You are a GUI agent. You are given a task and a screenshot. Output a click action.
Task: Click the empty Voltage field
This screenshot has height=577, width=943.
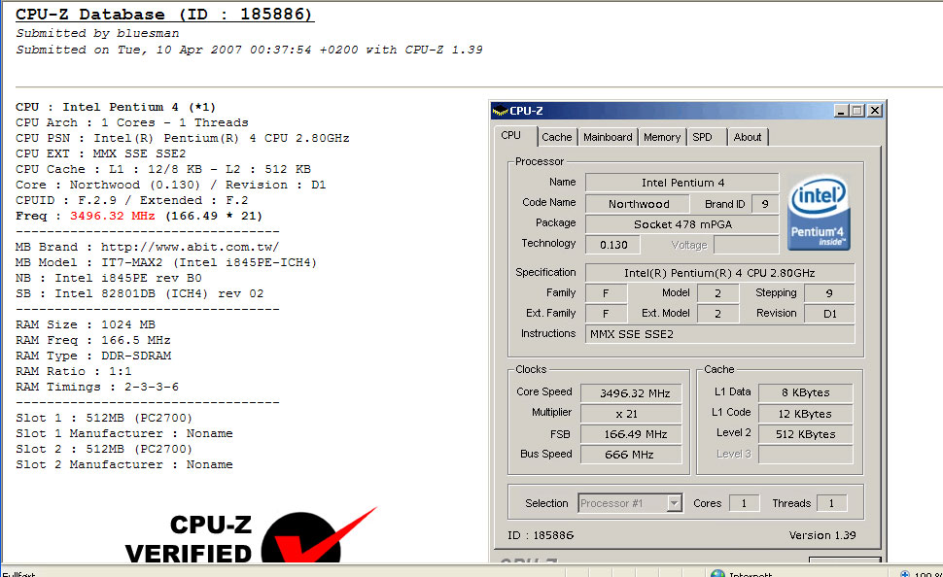747,245
